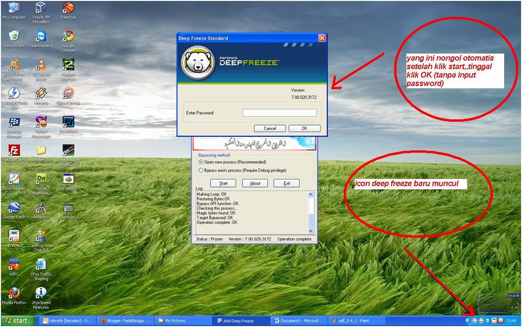Open the Windows Start menu

[x=18, y=321]
